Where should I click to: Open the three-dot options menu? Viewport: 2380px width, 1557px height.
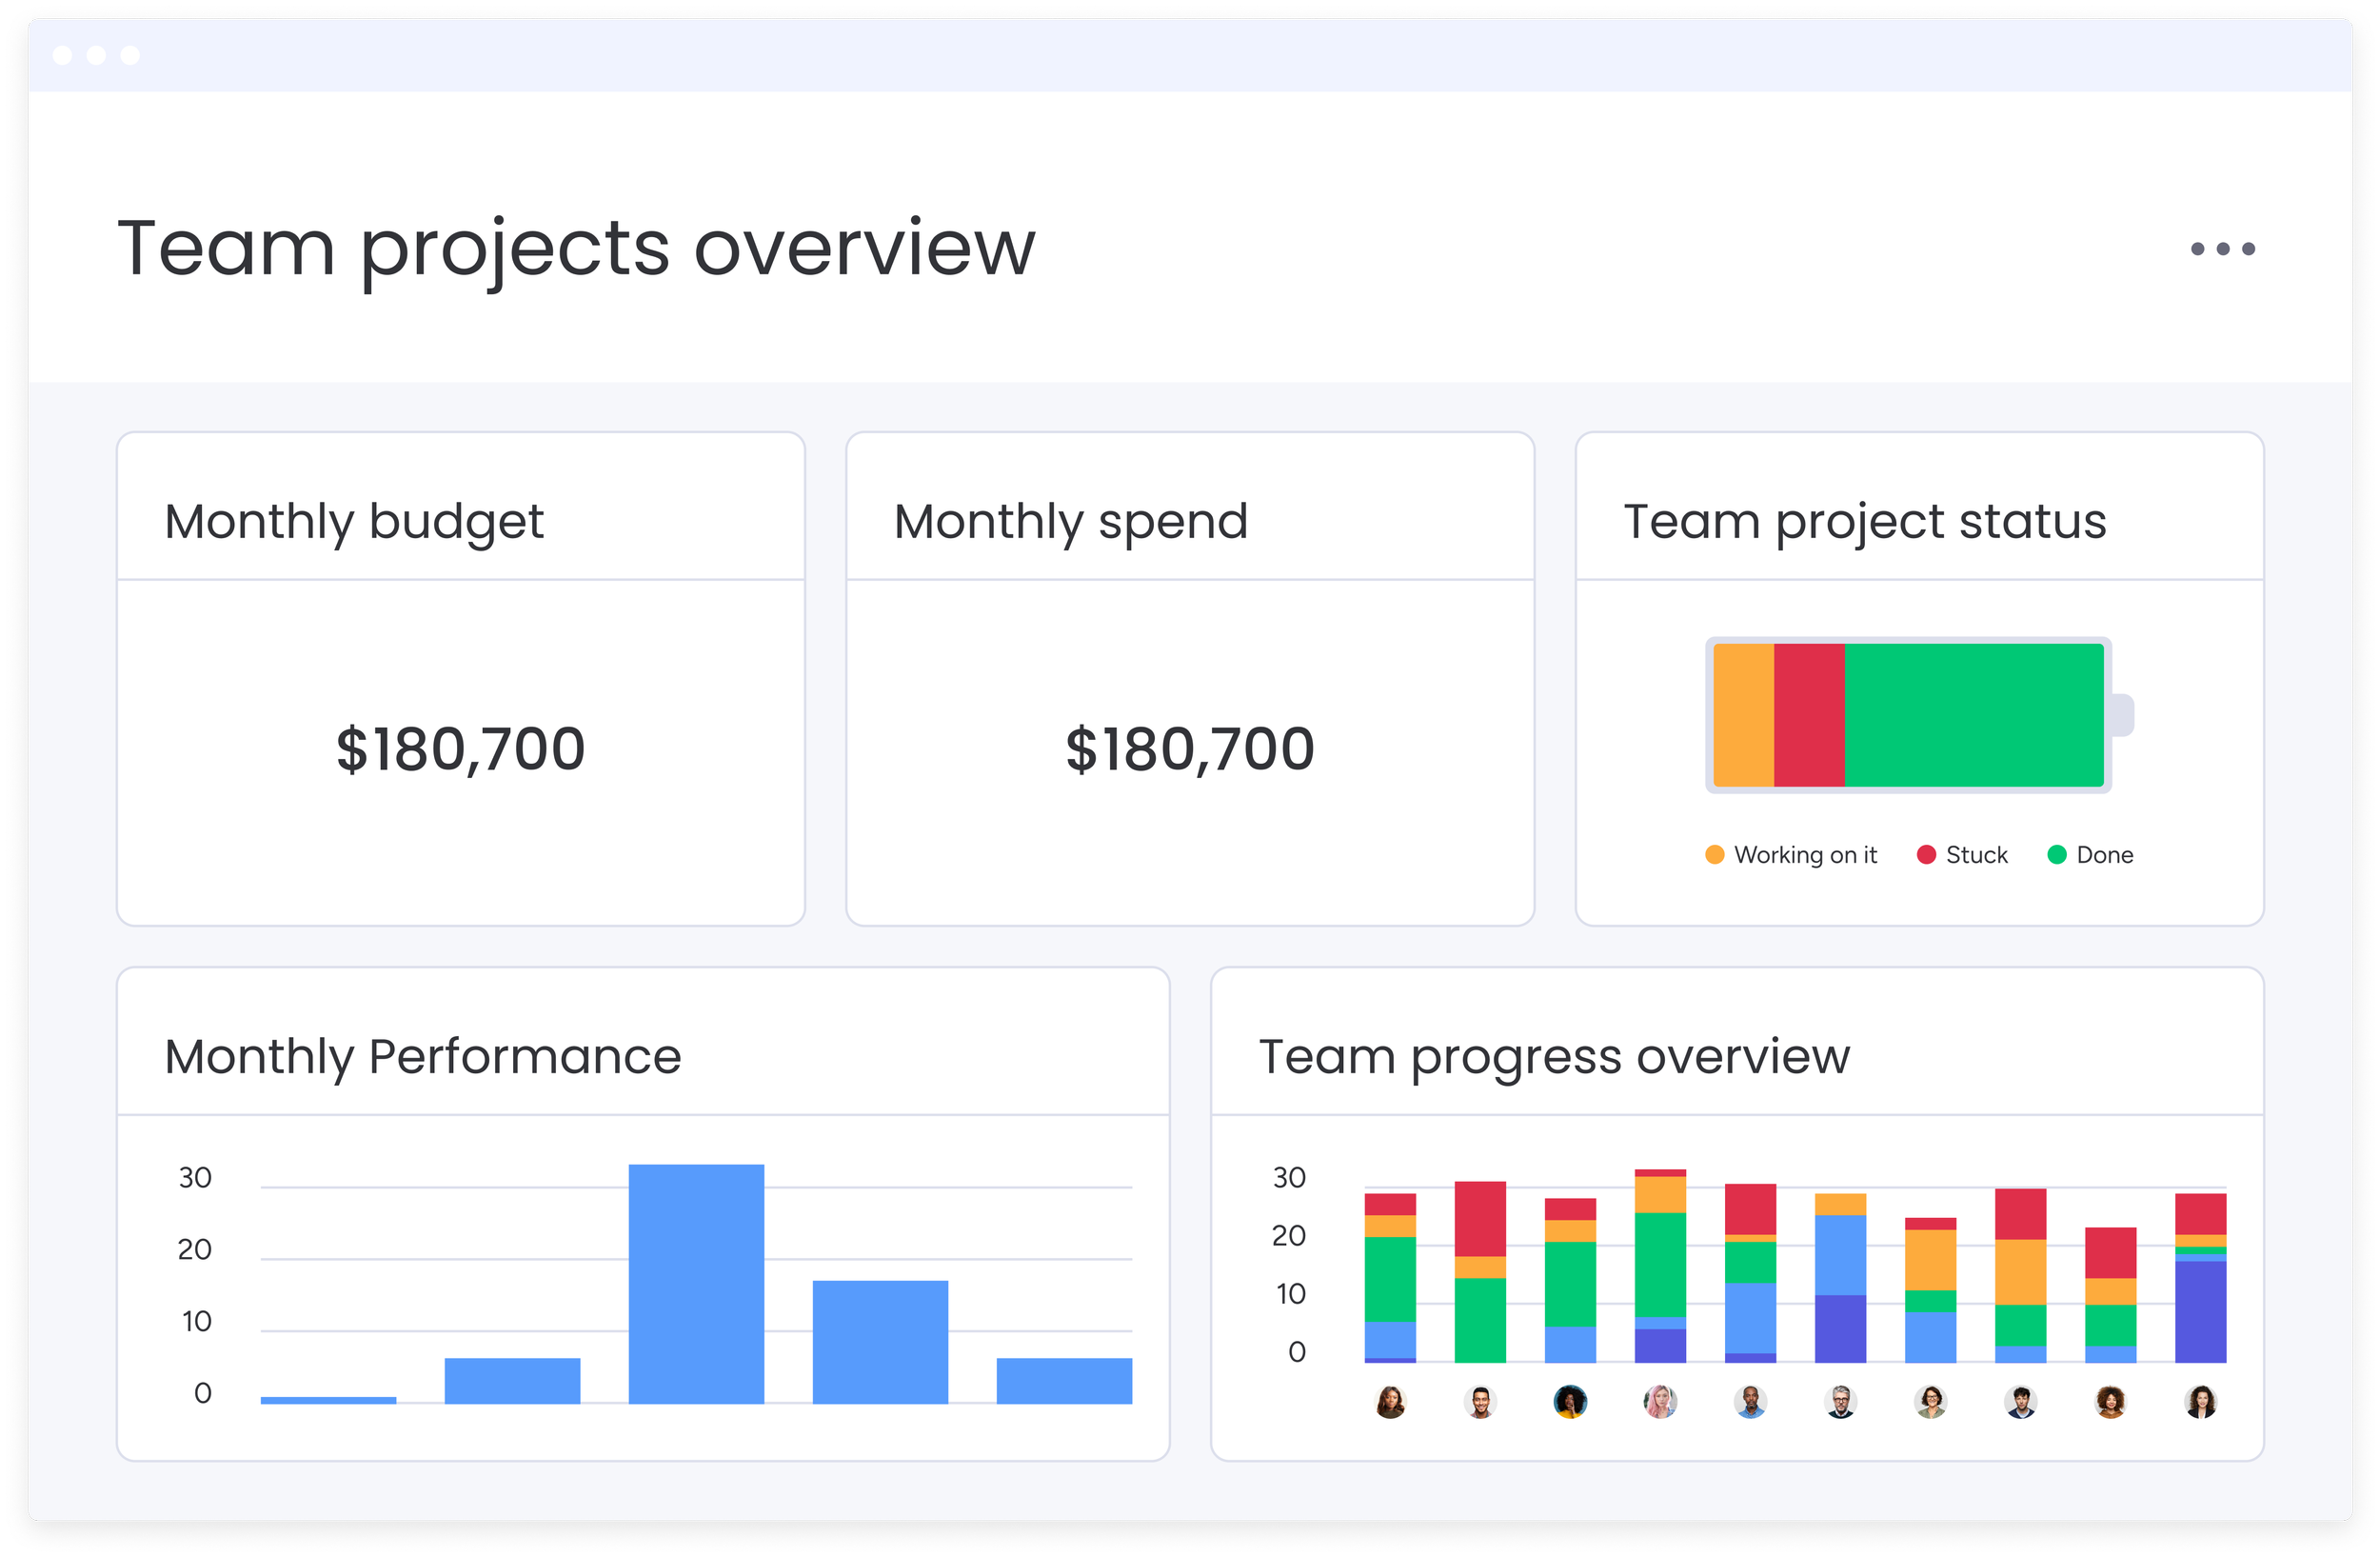(x=2222, y=249)
